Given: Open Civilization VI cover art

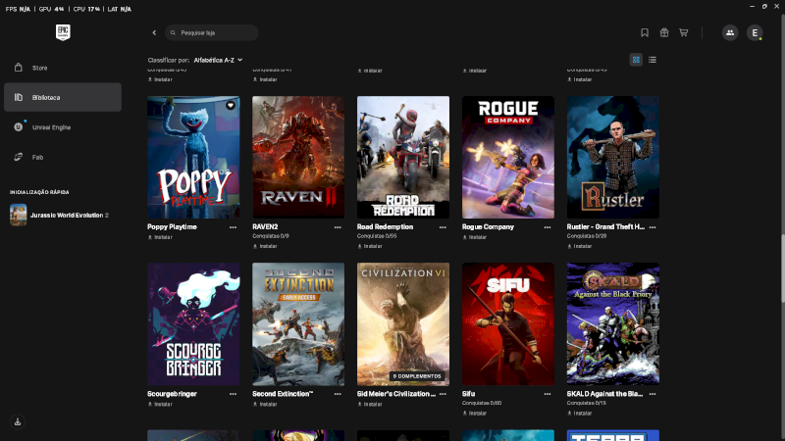Looking at the screenshot, I should 403,324.
